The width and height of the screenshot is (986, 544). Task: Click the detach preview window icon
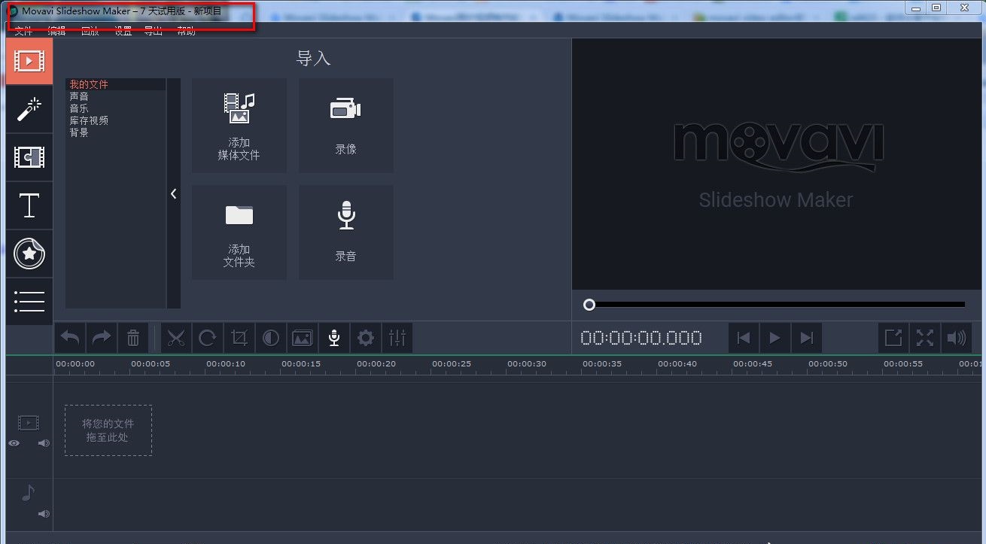pos(893,338)
